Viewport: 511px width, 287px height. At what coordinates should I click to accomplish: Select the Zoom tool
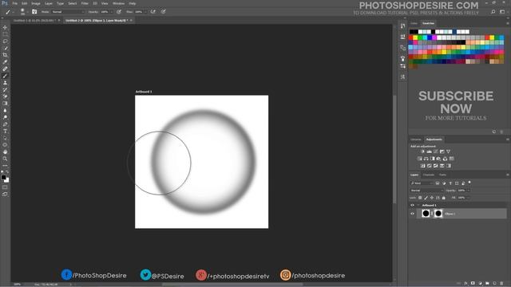(x=5, y=159)
